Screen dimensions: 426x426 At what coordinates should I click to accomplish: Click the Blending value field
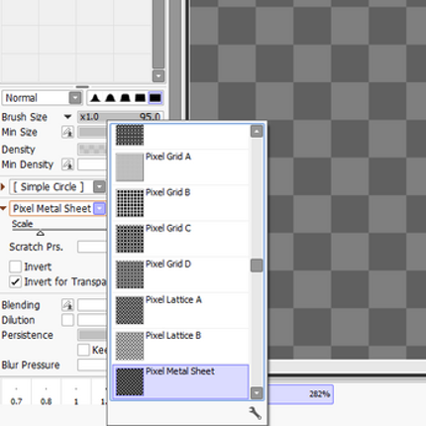92,305
